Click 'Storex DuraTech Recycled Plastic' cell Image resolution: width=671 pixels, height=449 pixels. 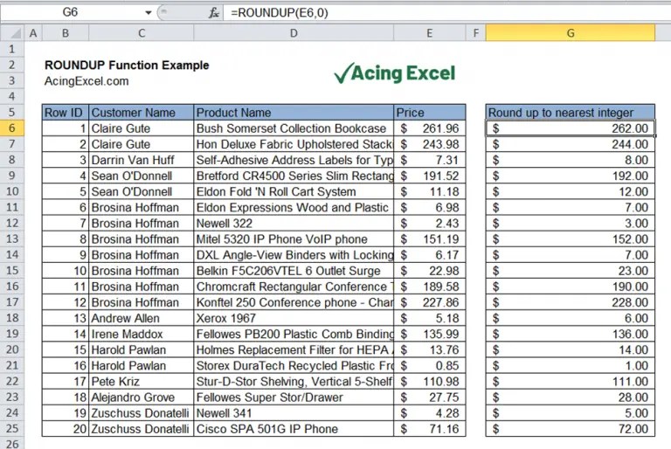point(294,365)
